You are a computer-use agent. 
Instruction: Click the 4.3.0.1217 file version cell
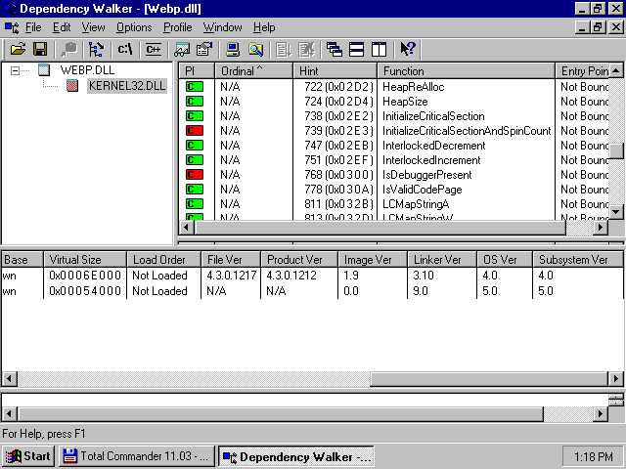(x=231, y=276)
